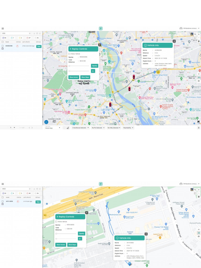Open the Reachability menu
201x268 pixels.
tap(128, 128)
